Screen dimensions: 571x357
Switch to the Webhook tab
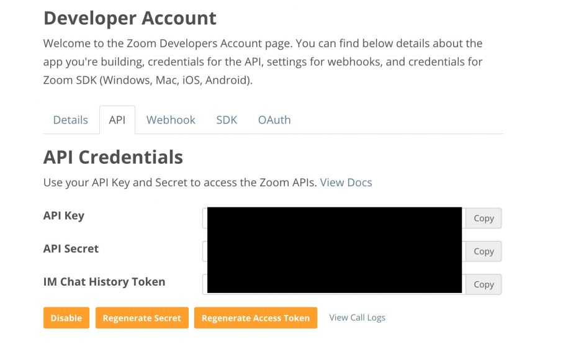[171, 120]
